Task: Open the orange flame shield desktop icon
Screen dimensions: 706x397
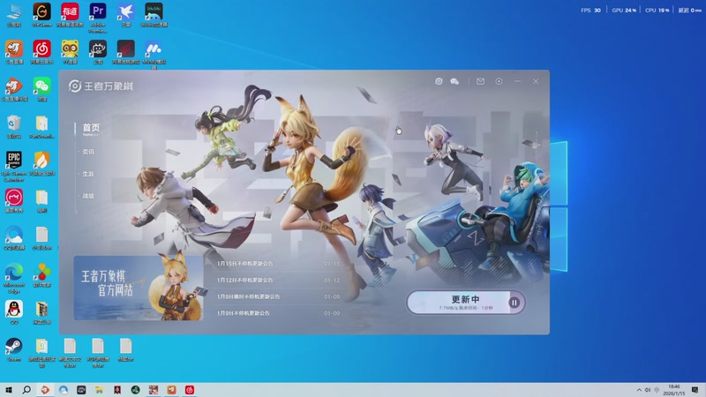Action: click(x=41, y=163)
